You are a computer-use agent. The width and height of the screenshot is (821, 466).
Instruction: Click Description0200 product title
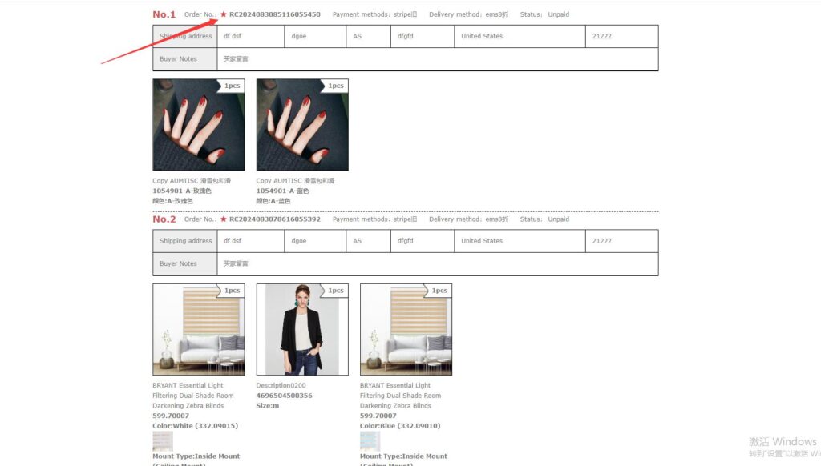coord(281,385)
